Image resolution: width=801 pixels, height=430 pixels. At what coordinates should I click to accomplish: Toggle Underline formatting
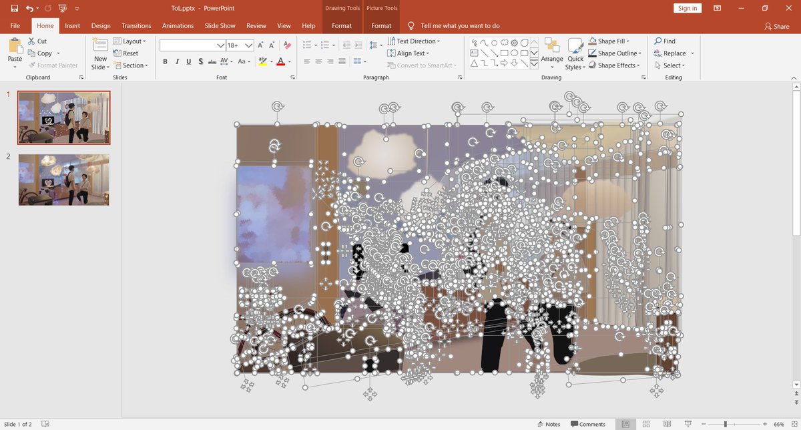click(x=189, y=61)
